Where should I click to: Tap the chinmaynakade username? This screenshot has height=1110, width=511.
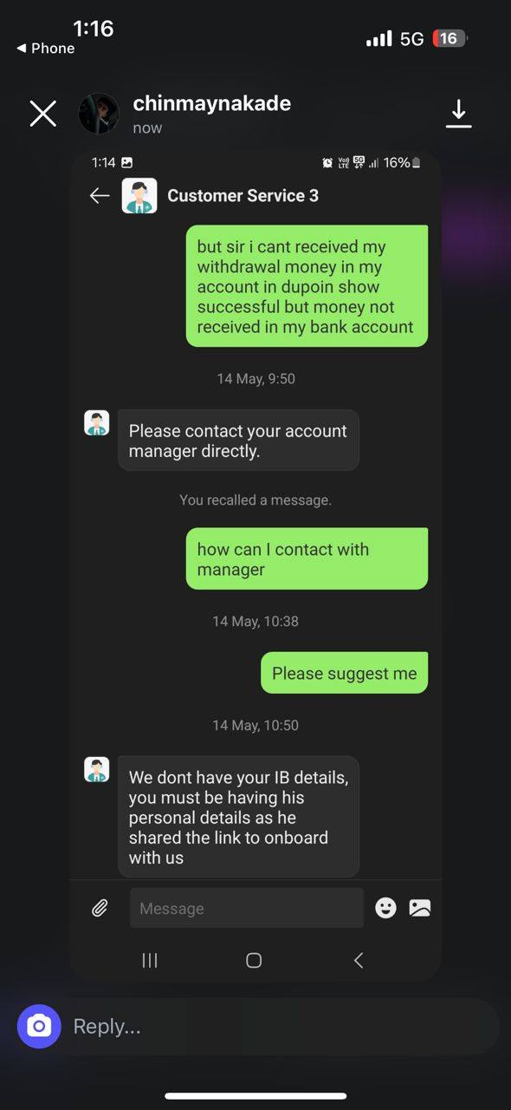coord(211,103)
